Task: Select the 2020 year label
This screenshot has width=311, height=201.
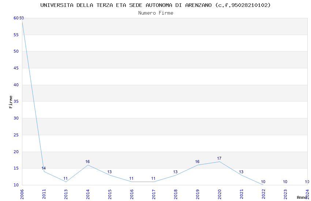Action: click(x=220, y=194)
